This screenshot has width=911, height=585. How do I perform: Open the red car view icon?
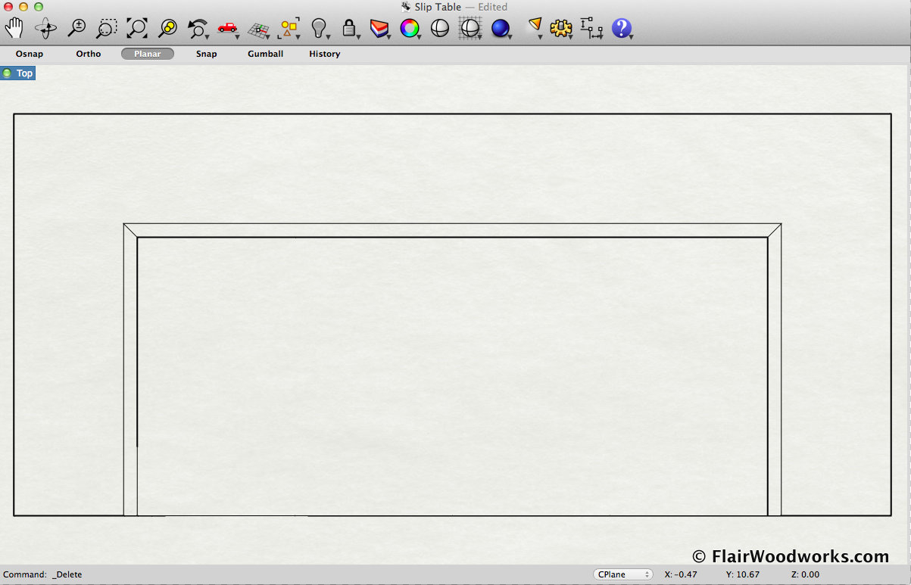coord(227,28)
